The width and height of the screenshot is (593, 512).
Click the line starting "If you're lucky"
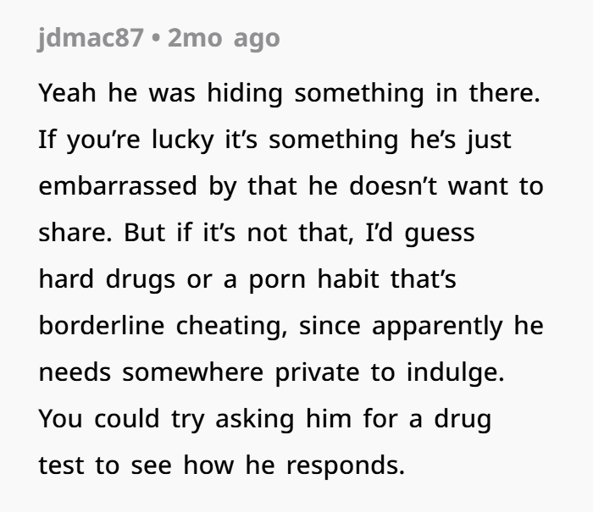pos(275,140)
